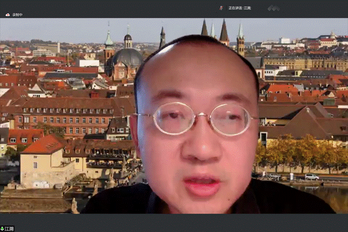Click the twin dark spires in the background
Viewport: 348px width, 232px height.
point(214,31)
